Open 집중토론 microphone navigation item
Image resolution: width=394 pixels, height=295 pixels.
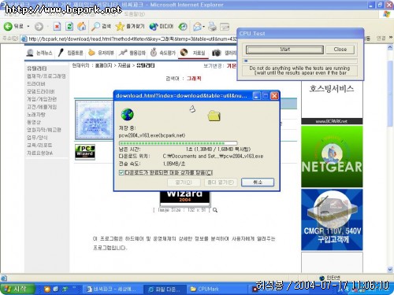pos(70,53)
